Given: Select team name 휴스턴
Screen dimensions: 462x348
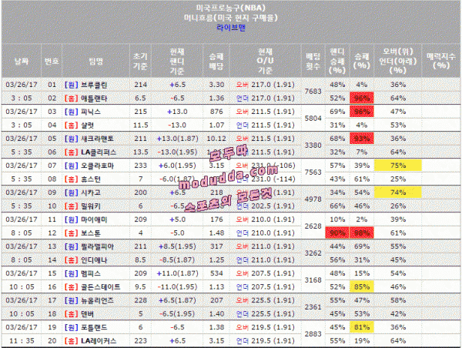Looking at the screenshot, I should (x=91, y=179).
